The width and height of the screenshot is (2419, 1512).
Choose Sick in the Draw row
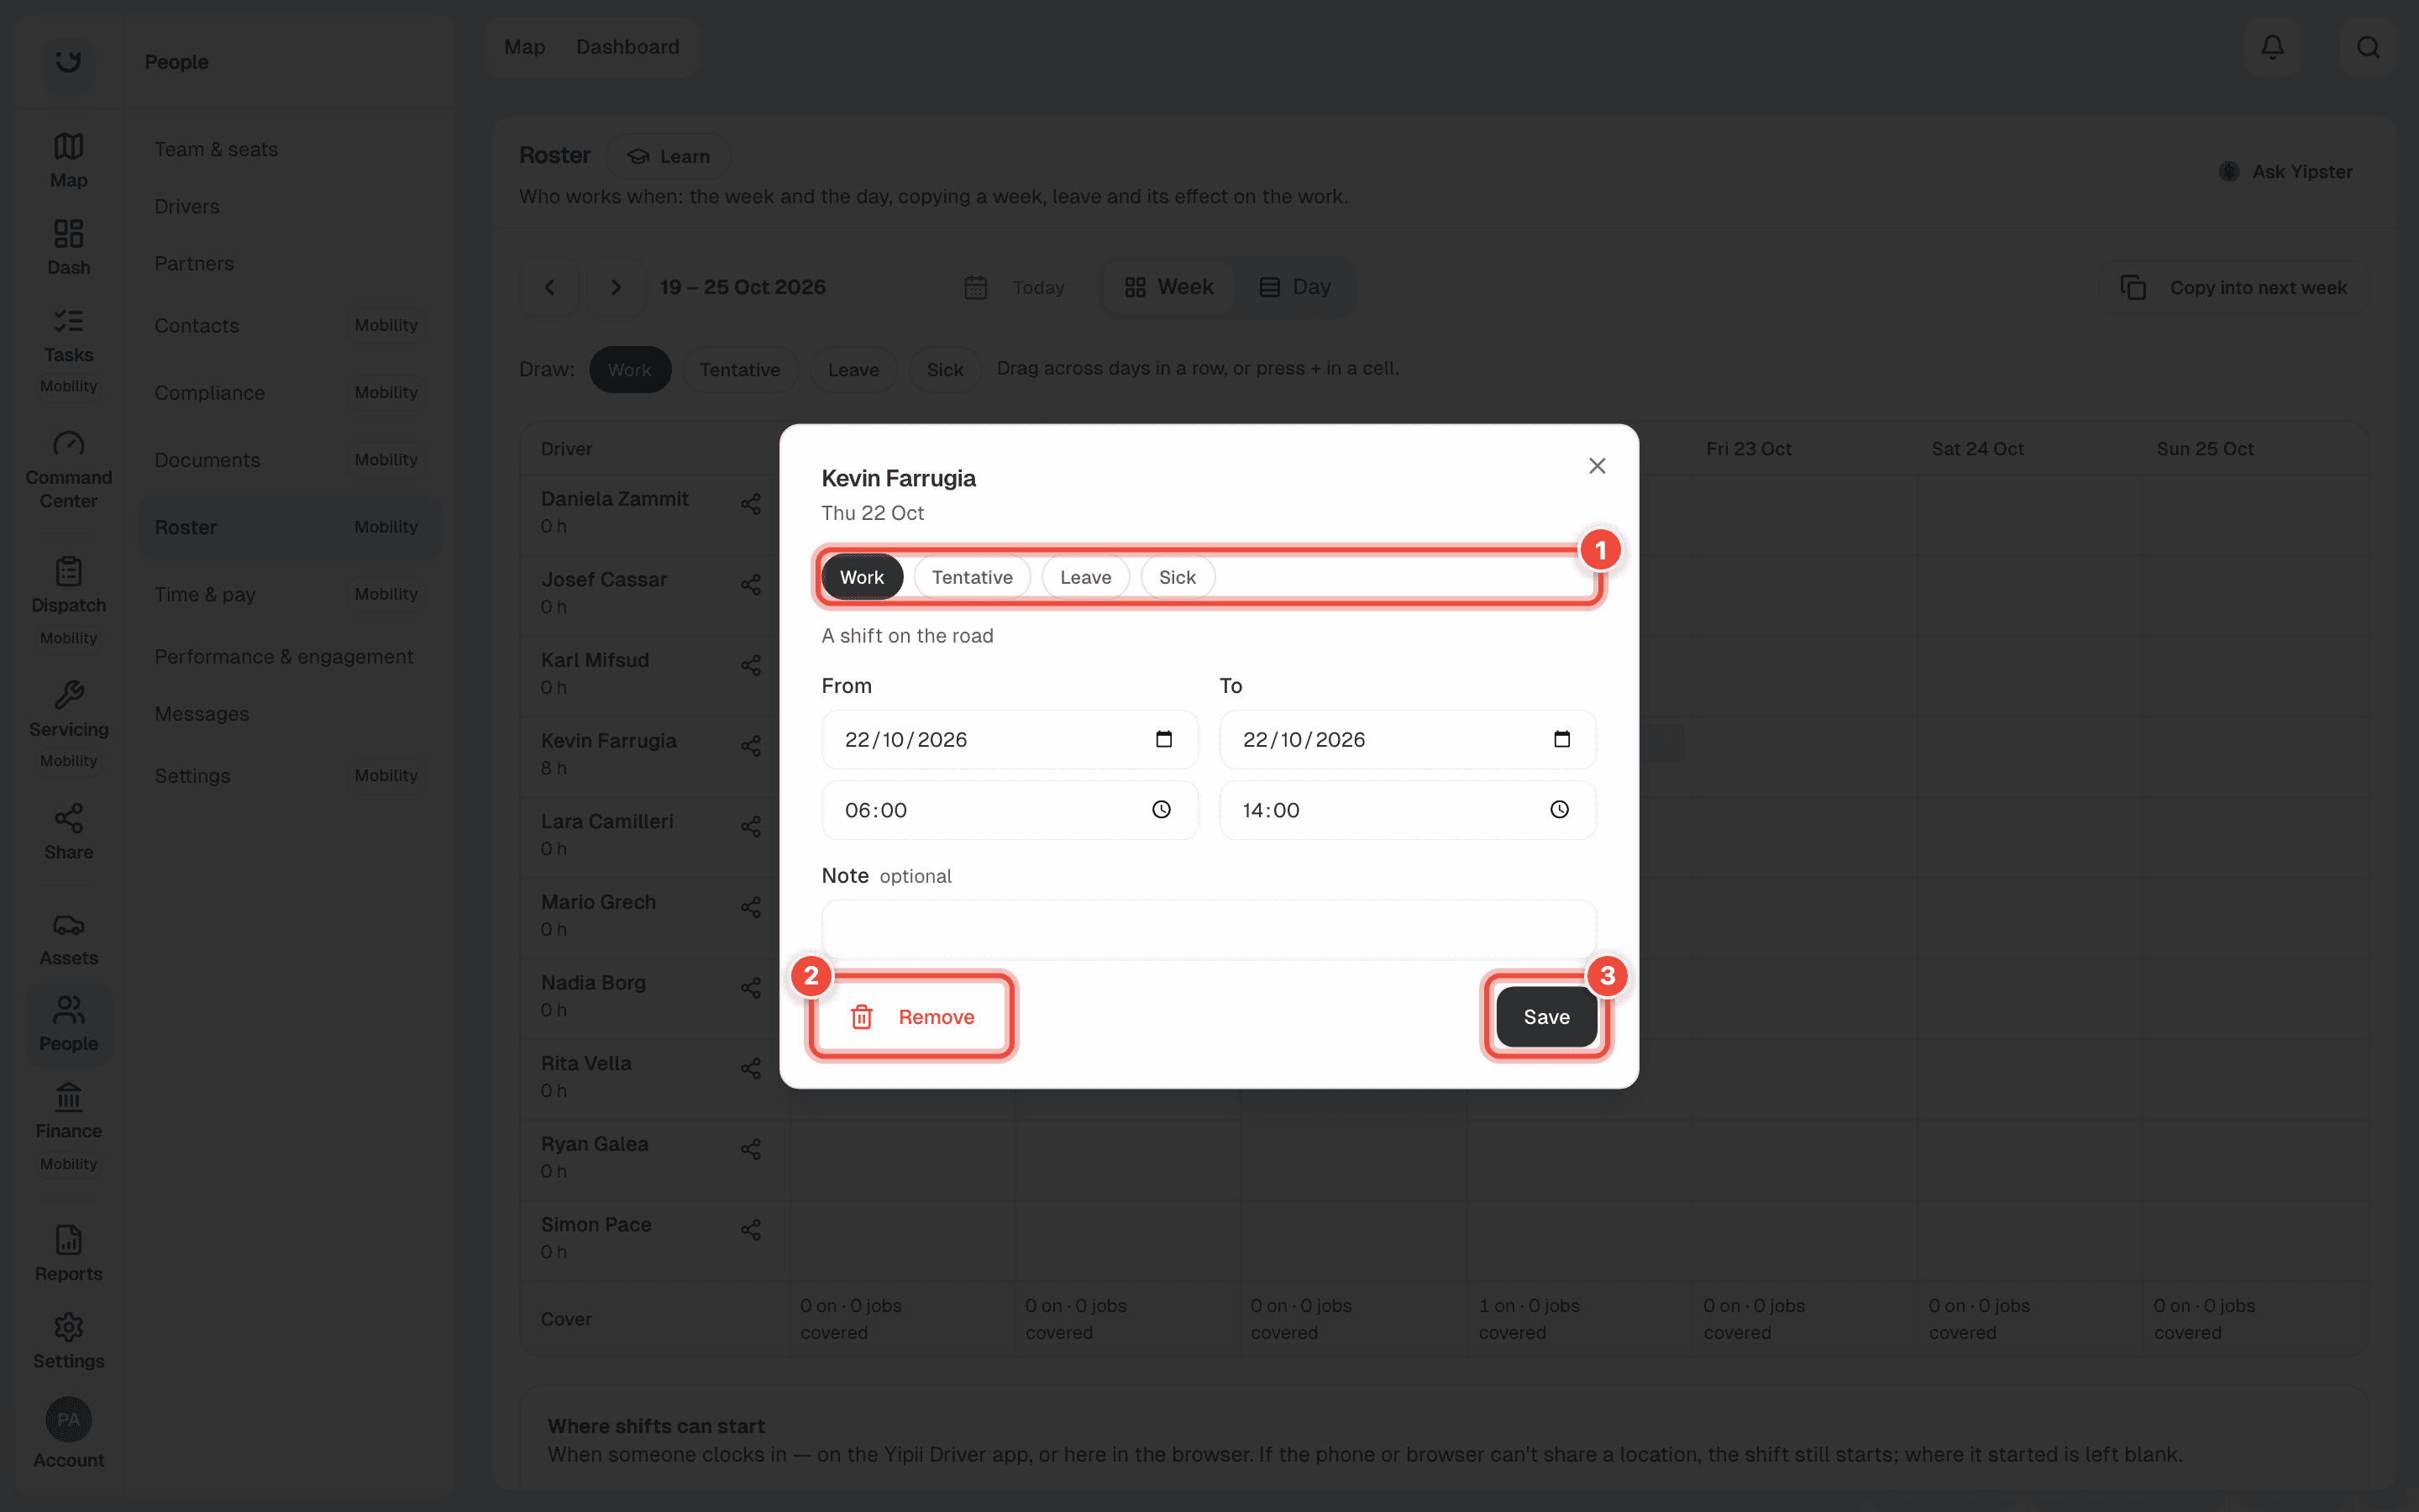(x=945, y=370)
